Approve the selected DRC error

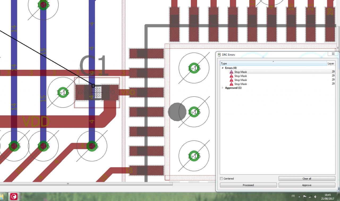point(307,185)
